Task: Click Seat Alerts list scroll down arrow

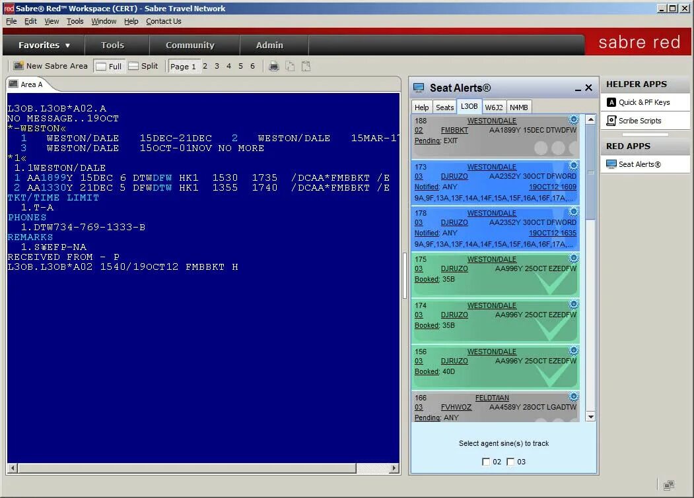Action: pos(591,417)
